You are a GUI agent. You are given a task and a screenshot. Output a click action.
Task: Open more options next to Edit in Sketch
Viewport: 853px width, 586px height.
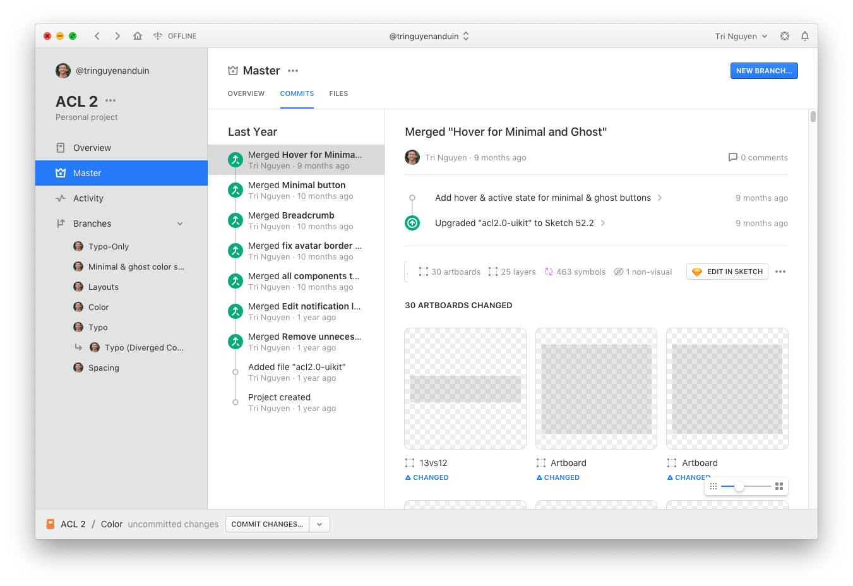point(780,272)
